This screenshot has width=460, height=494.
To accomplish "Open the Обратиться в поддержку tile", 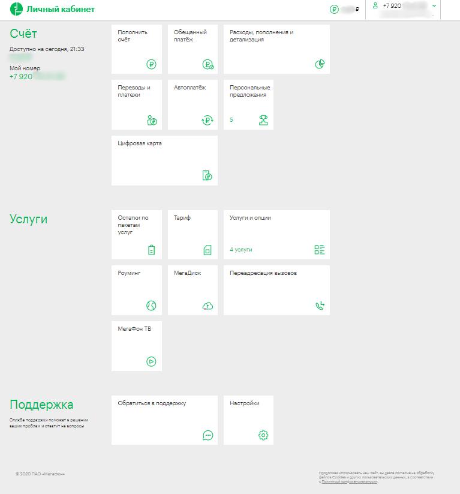I will pyautogui.click(x=165, y=420).
